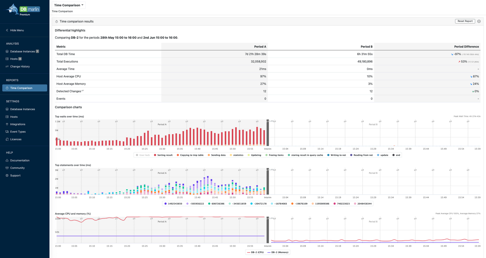The image size is (486, 258).
Task: Click the 1492543850 statement legend swatch
Action: click(166, 204)
